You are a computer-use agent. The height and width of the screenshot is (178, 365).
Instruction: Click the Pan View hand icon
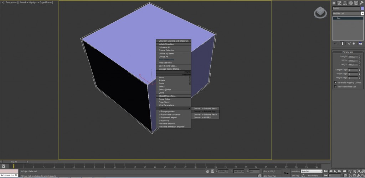pos(354,176)
